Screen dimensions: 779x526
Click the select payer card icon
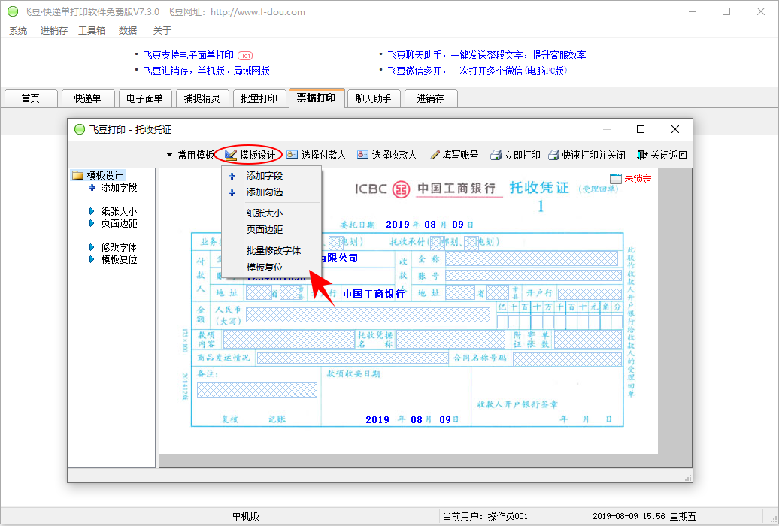[x=292, y=155]
